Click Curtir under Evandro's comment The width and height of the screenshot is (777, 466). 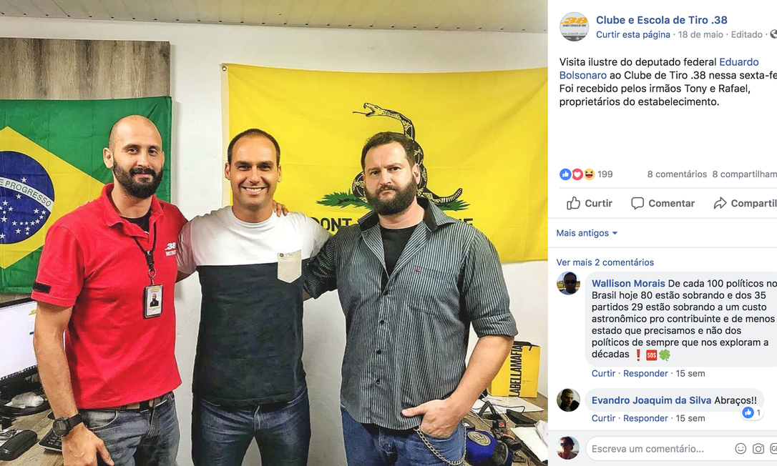603,418
